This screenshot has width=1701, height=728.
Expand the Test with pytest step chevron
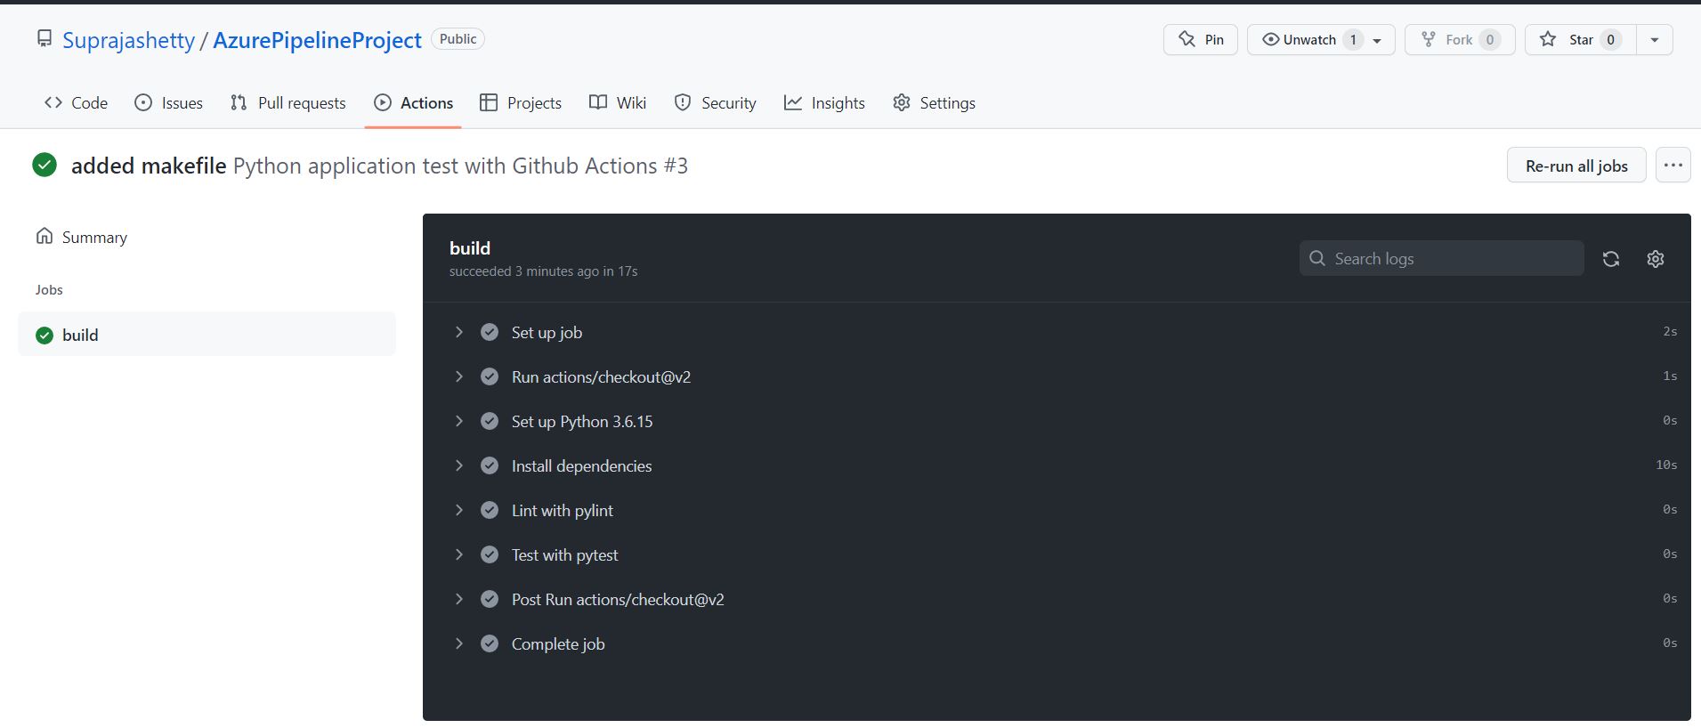coord(459,554)
